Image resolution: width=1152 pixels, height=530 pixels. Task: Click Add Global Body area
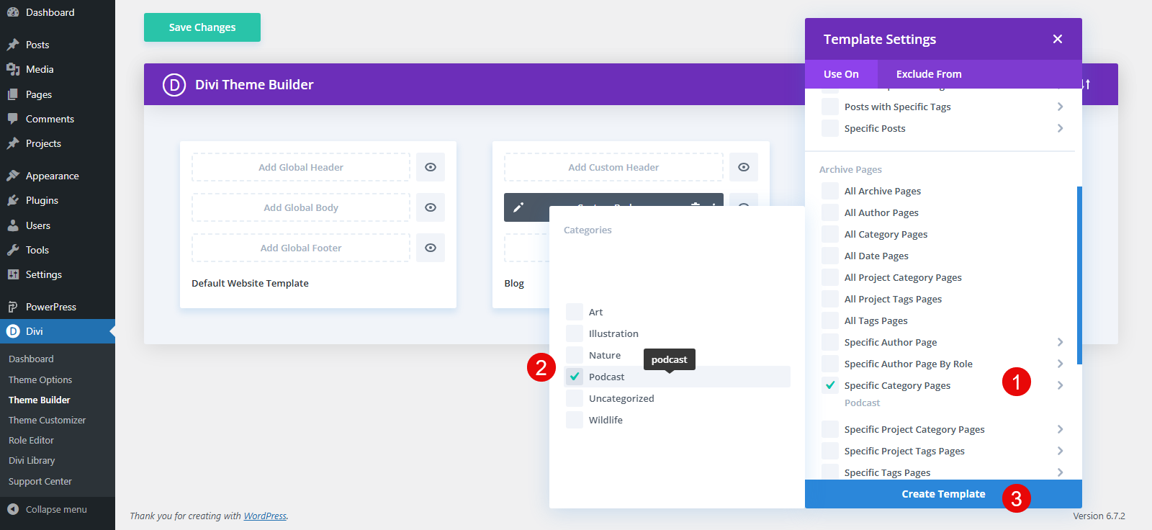click(x=301, y=207)
